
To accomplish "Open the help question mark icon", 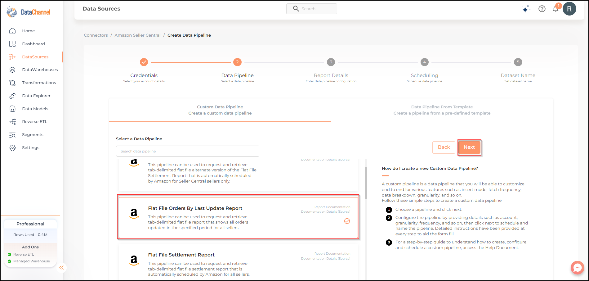I will click(542, 9).
